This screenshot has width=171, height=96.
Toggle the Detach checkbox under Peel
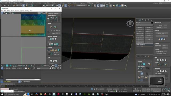[x=49, y=63]
